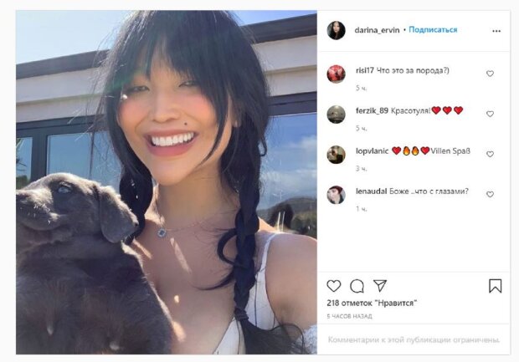Like the comment from risi17
The image size is (519, 362).
[490, 74]
